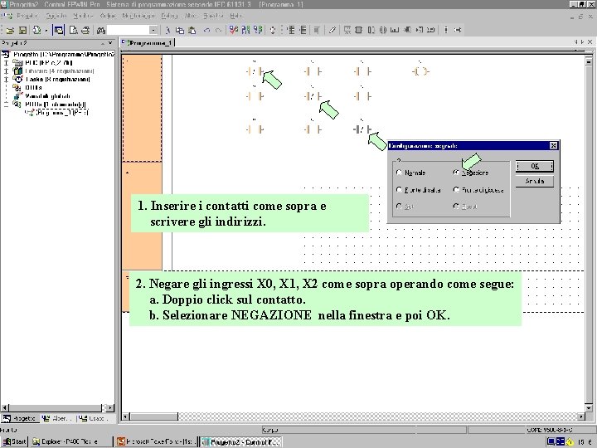Viewport: 597px width, 448px height.
Task: Click Progetto2 Control FPWIN taskbar button
Action: [241, 441]
